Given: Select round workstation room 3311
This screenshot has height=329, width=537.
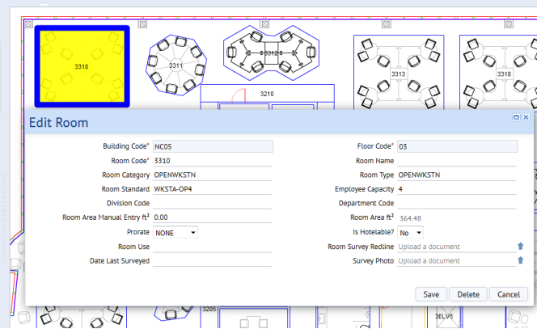Looking at the screenshot, I should 175,65.
